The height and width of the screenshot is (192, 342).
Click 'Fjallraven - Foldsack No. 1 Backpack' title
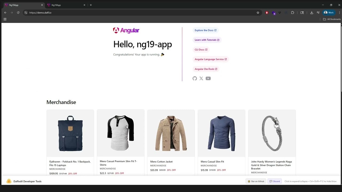point(70,163)
